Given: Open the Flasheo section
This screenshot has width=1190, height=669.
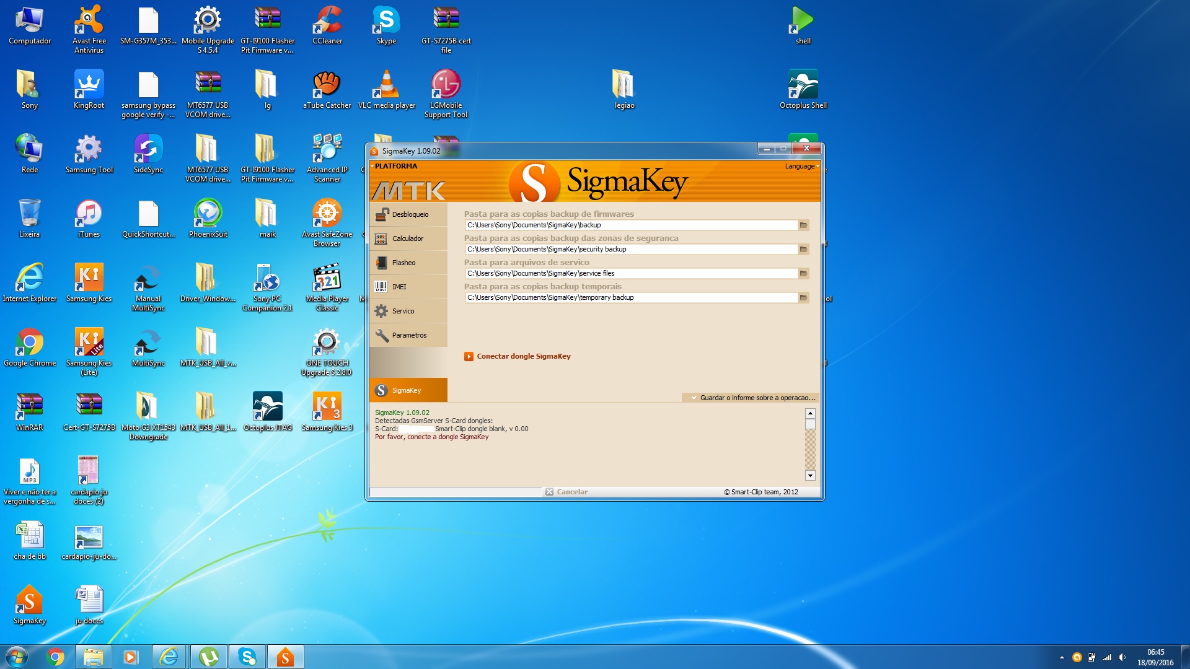Looking at the screenshot, I should click(x=408, y=263).
